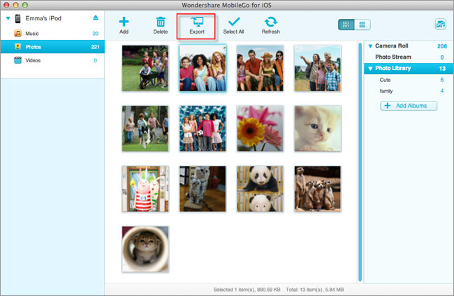Click the Camera Roll count 208
Viewport: 454px width, 296px height.
(442, 46)
